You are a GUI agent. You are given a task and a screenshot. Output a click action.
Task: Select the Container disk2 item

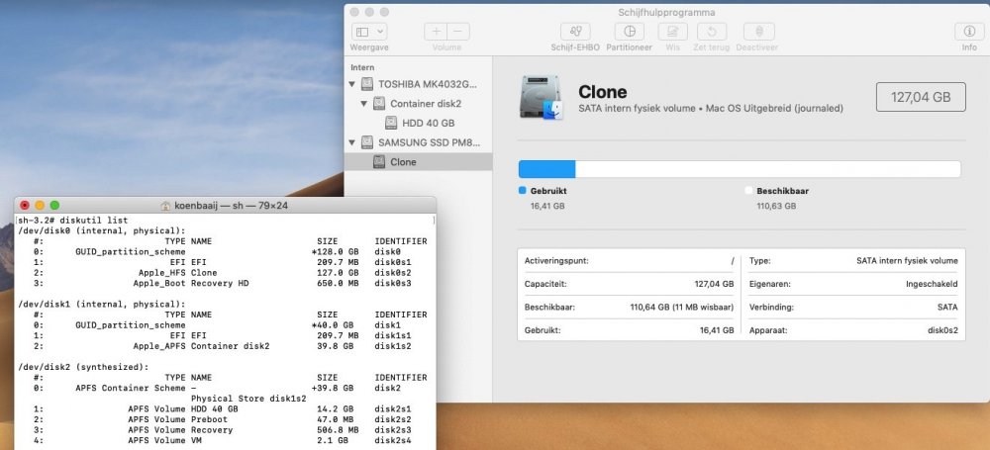[x=425, y=103]
